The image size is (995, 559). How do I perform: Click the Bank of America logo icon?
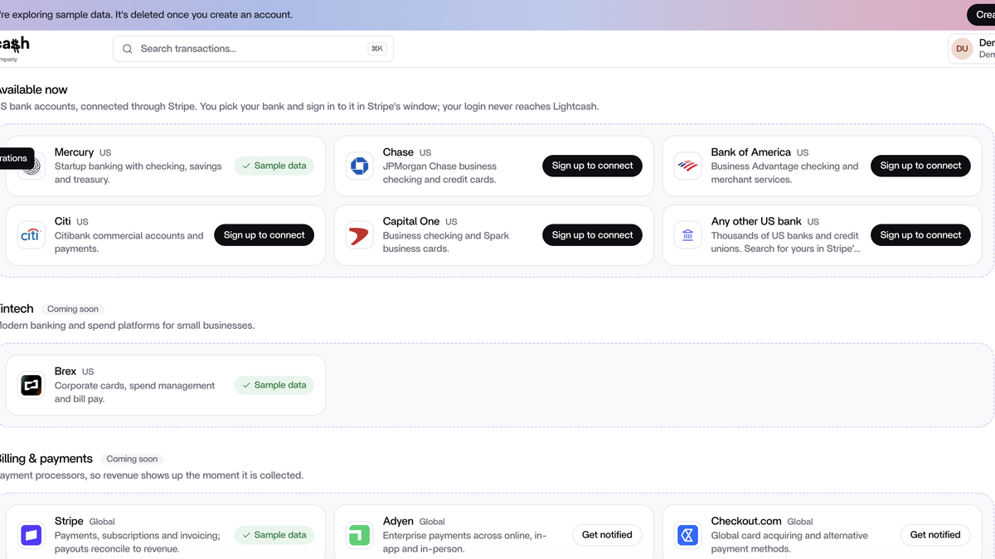[x=688, y=166]
